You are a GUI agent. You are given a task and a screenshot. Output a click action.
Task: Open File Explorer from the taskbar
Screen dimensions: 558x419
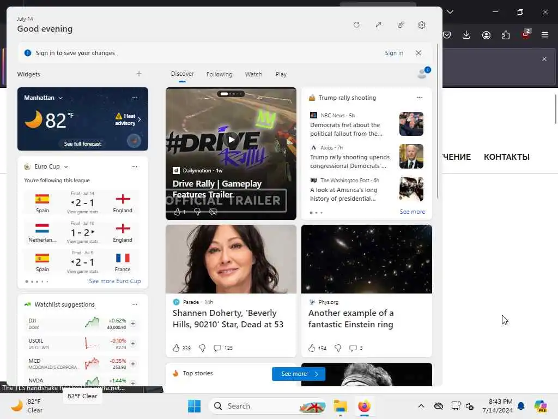pyautogui.click(x=340, y=406)
